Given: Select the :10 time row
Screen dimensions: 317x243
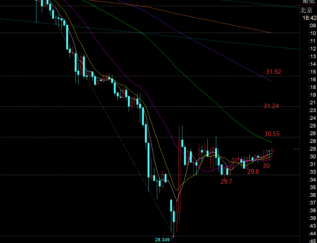Looking at the screenshot, I should tap(312, 33).
